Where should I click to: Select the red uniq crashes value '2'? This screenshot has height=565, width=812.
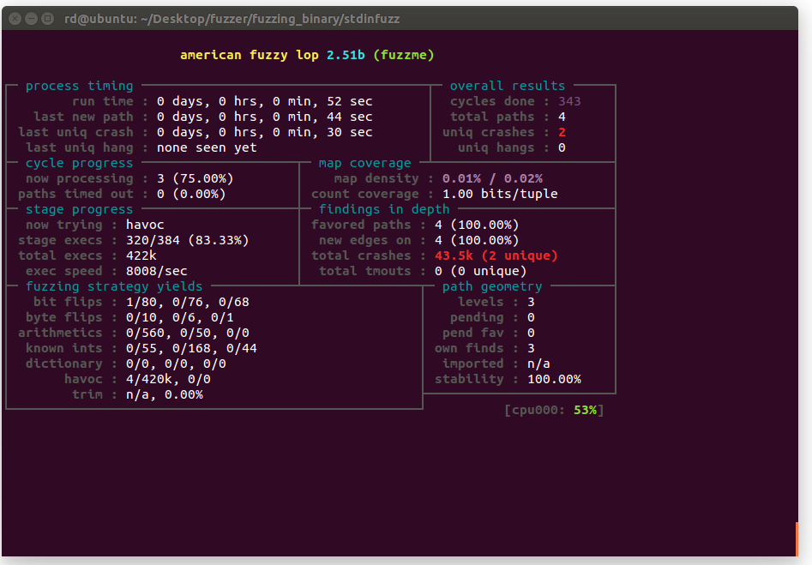[562, 133]
